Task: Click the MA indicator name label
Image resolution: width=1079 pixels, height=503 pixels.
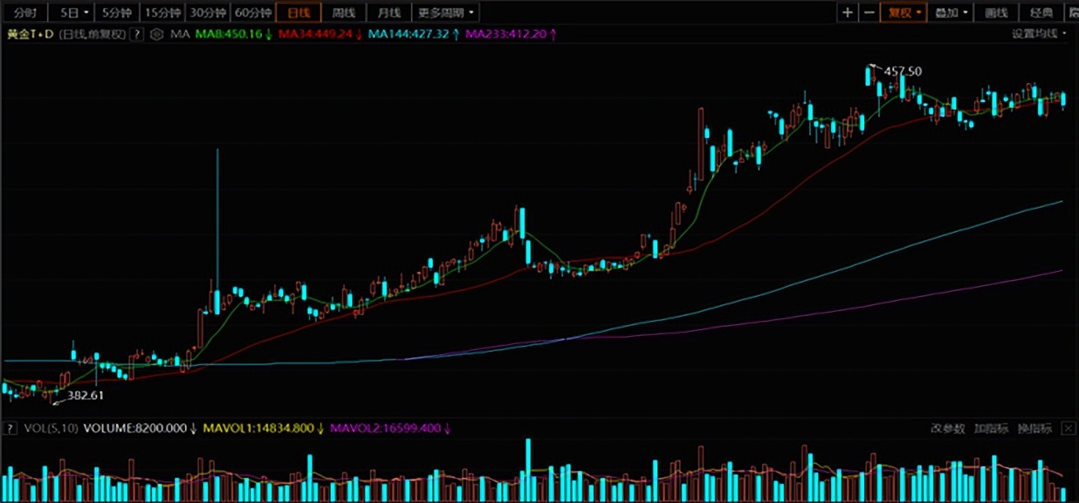Action: (180, 34)
